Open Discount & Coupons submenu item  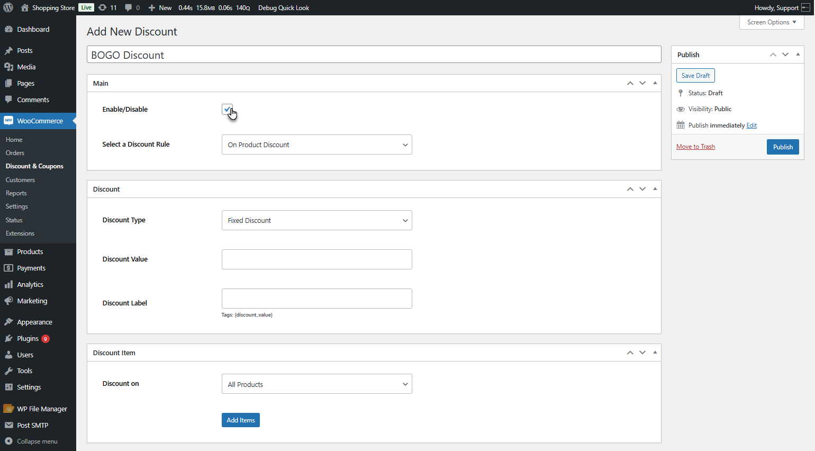[34, 166]
